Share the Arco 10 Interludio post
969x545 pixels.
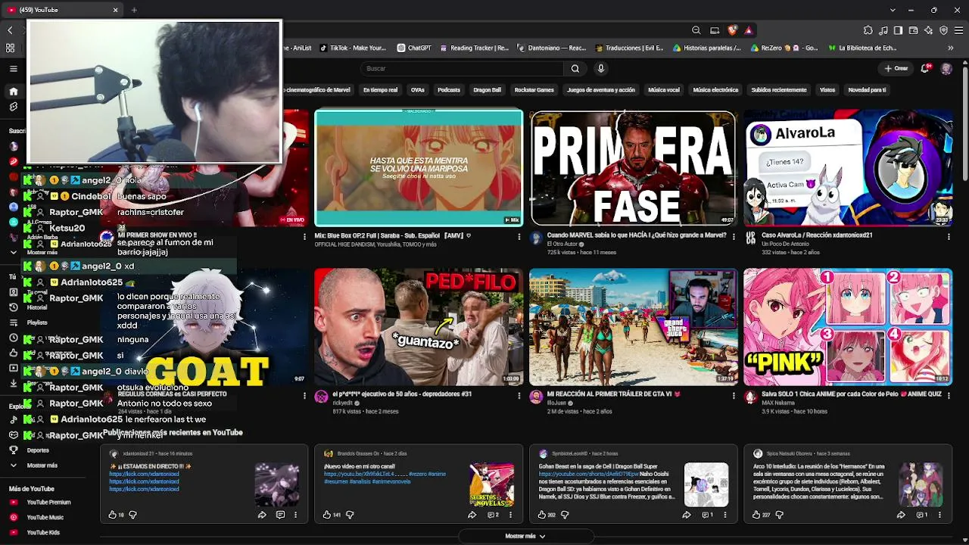pos(901,515)
